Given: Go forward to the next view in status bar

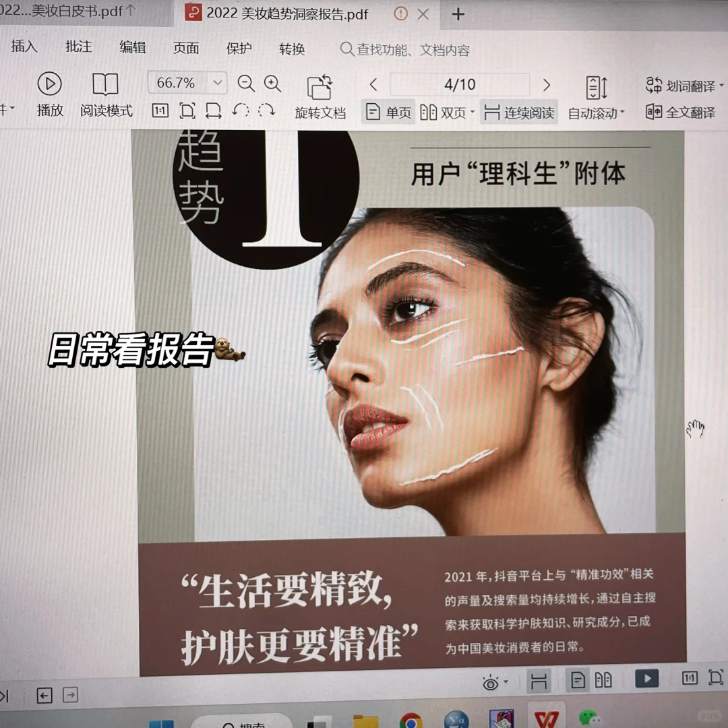Looking at the screenshot, I should [x=70, y=695].
